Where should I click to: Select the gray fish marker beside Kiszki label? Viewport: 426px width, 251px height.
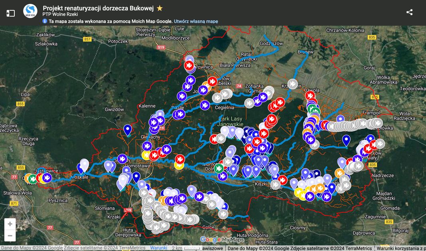[275, 185]
